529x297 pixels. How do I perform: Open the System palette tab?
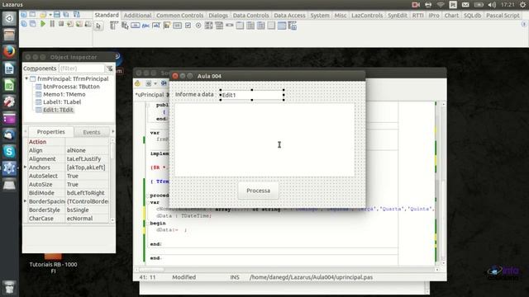(x=320, y=16)
